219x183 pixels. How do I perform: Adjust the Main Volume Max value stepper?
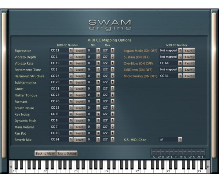click(x=112, y=127)
